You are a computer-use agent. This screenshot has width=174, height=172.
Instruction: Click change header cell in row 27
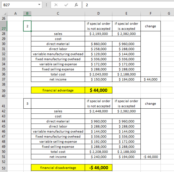click(151, 26)
